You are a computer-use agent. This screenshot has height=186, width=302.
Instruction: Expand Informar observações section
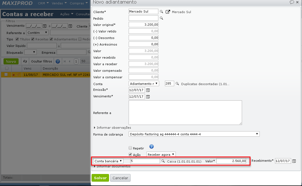(112, 128)
